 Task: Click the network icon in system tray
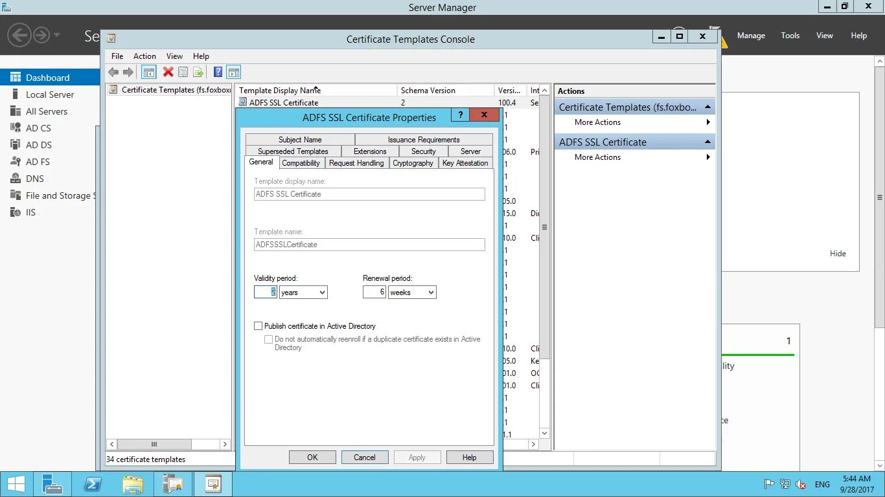785,484
